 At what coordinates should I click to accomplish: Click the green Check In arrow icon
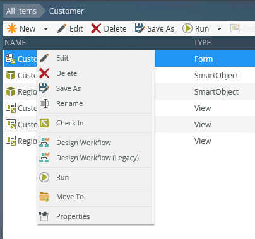(x=44, y=123)
